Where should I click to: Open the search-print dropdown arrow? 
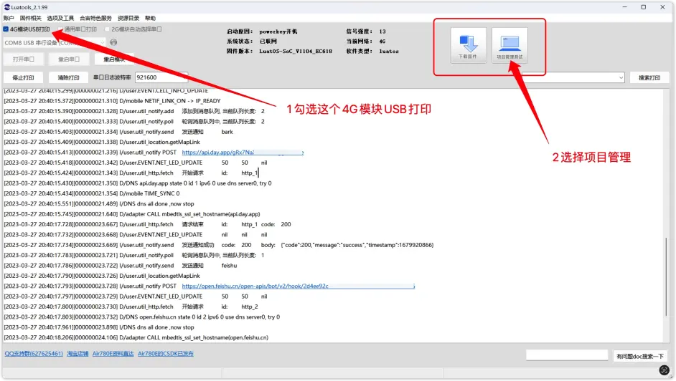point(620,77)
